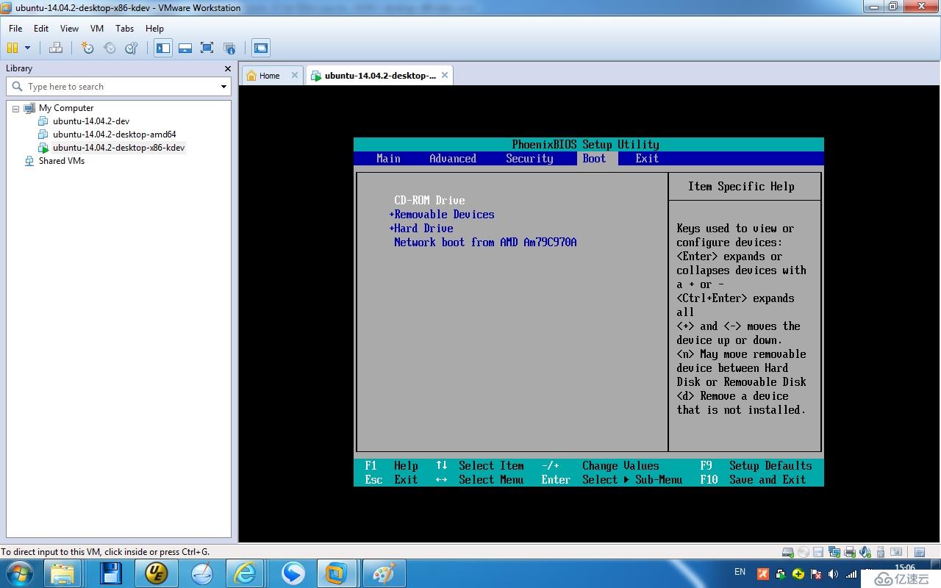Click F9 Setup Defaults in BIOS footer

[756, 466]
